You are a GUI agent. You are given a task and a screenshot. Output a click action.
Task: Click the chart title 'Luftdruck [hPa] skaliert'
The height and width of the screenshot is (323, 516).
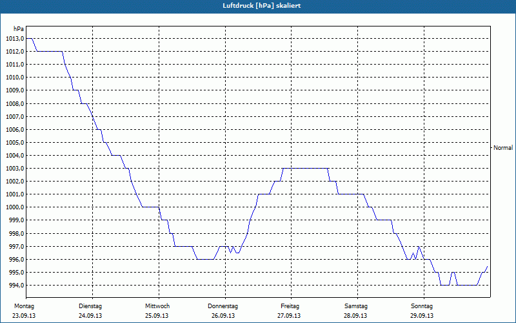pyautogui.click(x=261, y=6)
